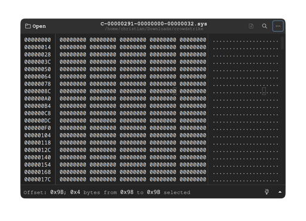
Task: Open the three-dots main menu
Action: click(278, 26)
